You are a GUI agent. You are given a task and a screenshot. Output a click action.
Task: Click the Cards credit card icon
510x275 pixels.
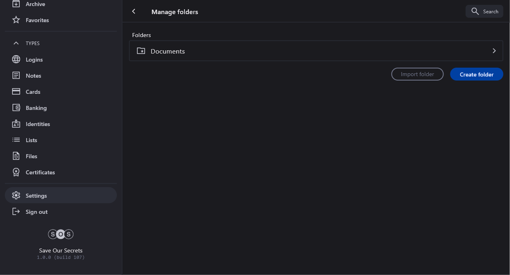point(16,92)
